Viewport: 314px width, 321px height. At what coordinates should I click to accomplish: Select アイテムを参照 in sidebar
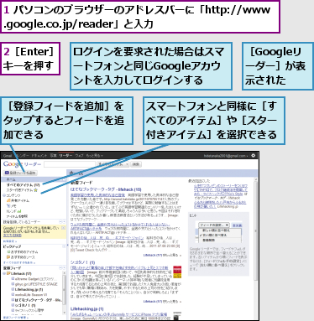point(17,216)
